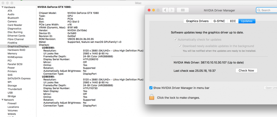The width and height of the screenshot is (277, 117).
Task: Switch to the G-SYNC tab
Action: click(x=219, y=21)
